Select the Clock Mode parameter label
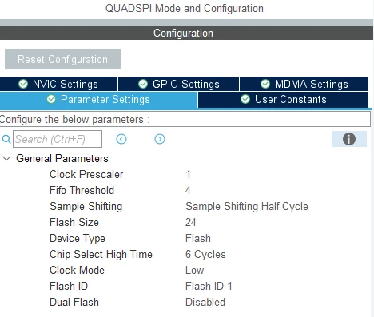This screenshot has width=374, height=317. tap(77, 271)
